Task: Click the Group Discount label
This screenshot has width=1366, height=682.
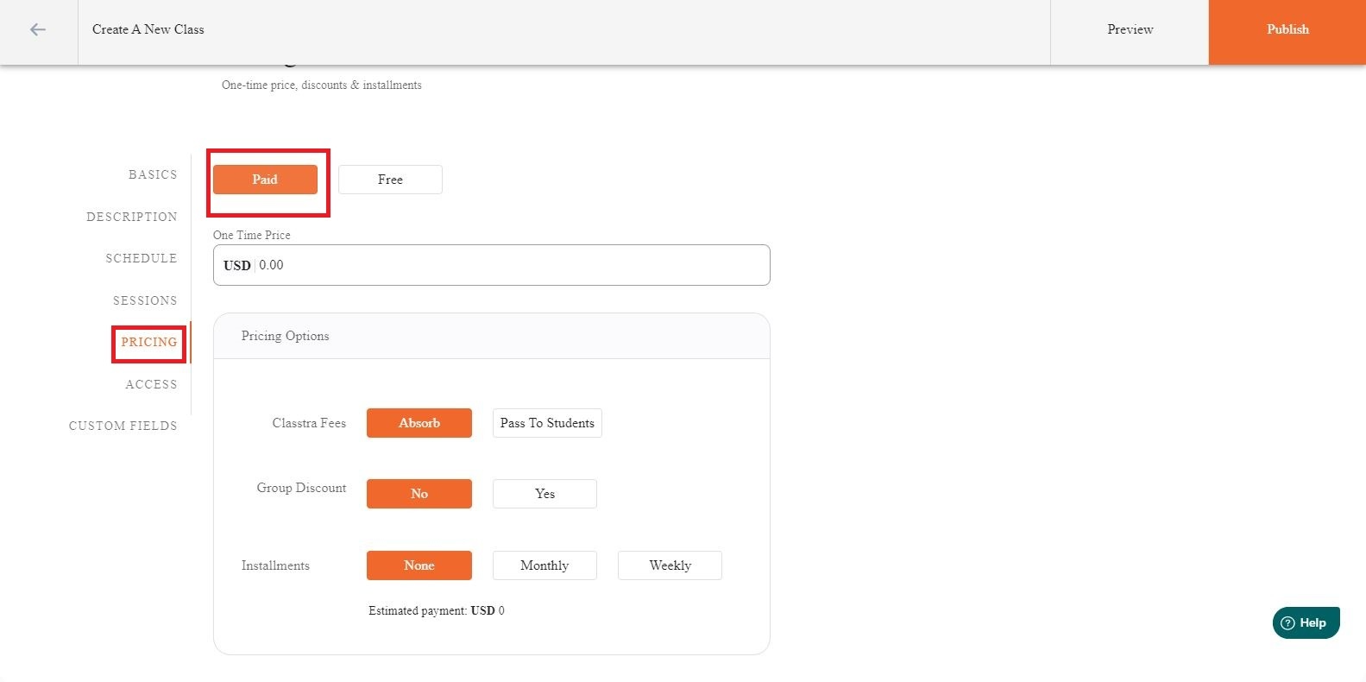Action: (301, 488)
